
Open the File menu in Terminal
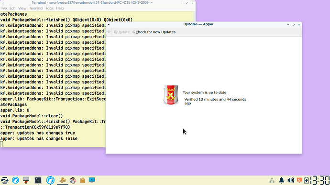(x=4, y=8)
